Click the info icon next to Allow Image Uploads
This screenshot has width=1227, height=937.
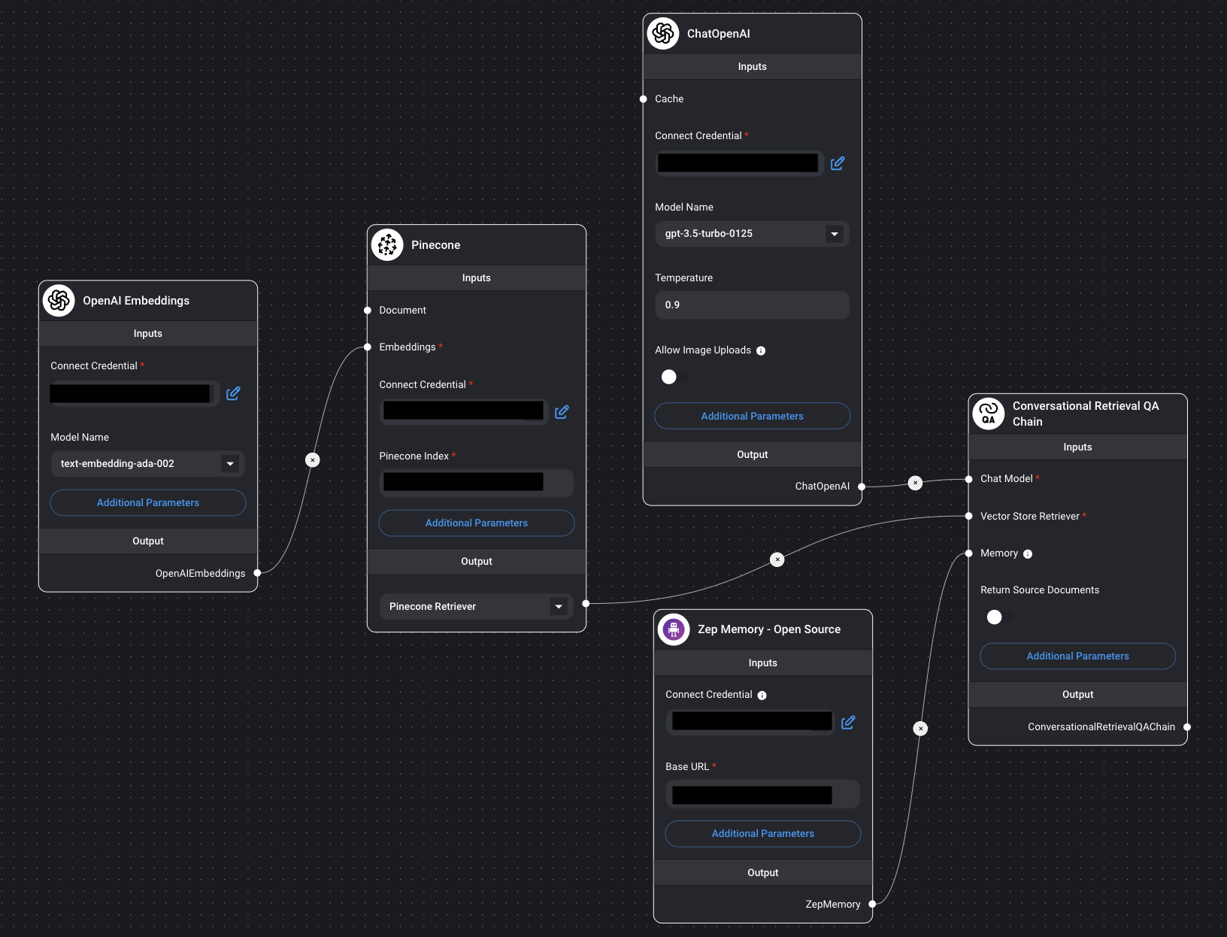[761, 350]
